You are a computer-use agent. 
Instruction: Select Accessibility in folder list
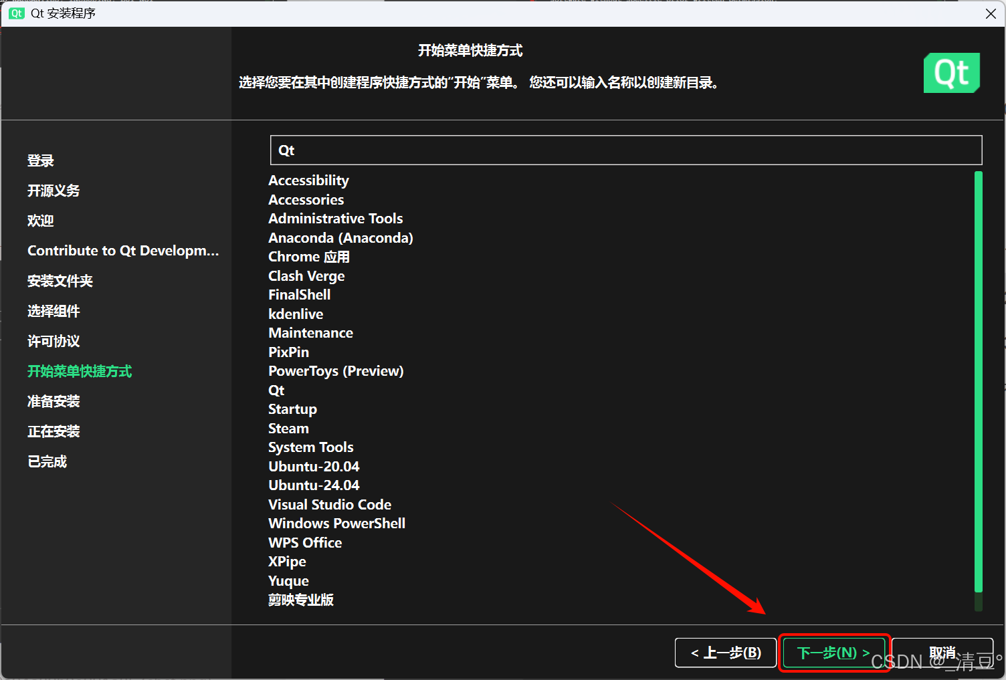(308, 181)
